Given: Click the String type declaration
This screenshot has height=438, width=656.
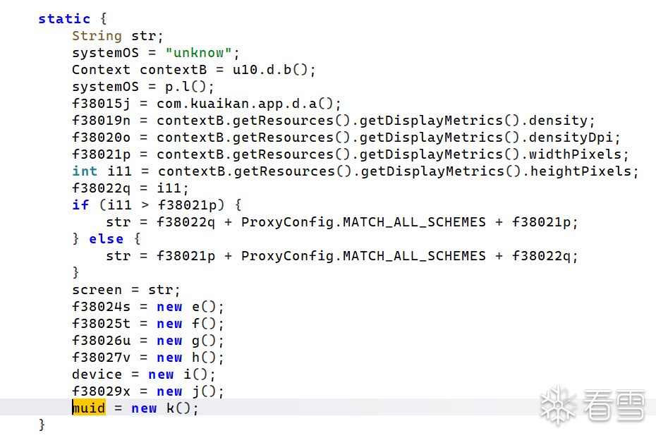Looking at the screenshot, I should [97, 36].
